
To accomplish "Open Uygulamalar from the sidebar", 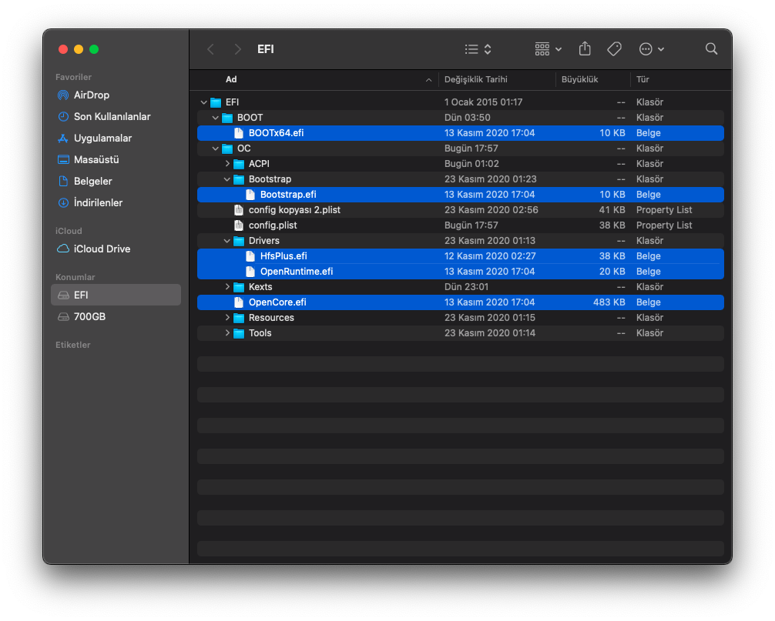I will coord(102,139).
